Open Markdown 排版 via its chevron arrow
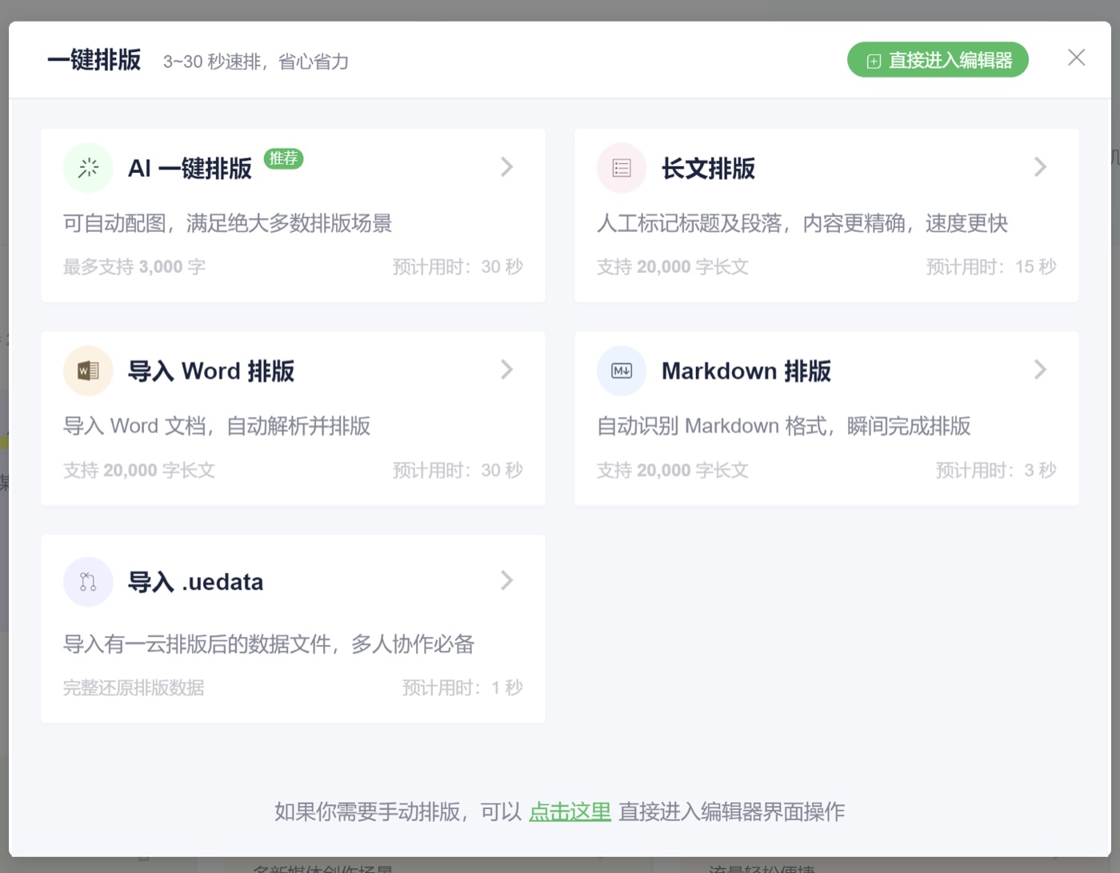Screen dimensions: 1120x873 point(1040,370)
